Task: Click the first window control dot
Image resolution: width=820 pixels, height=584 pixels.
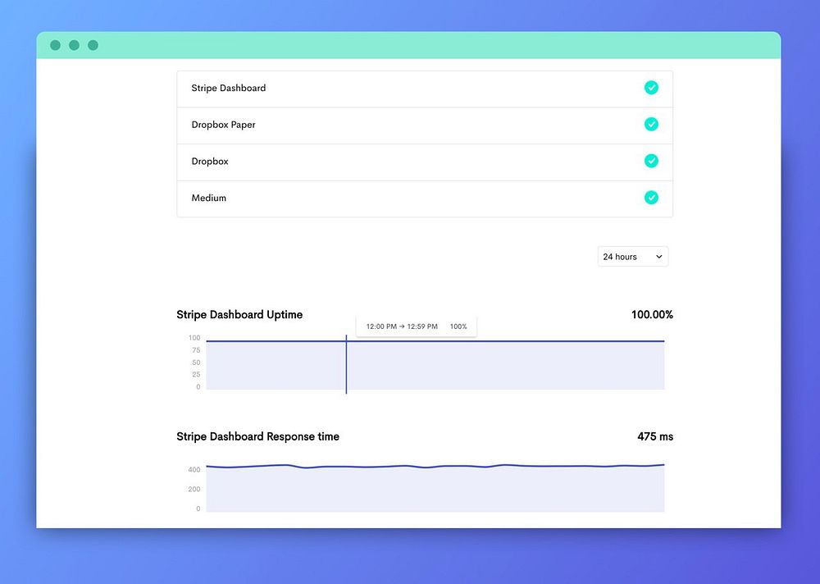Action: click(56, 45)
